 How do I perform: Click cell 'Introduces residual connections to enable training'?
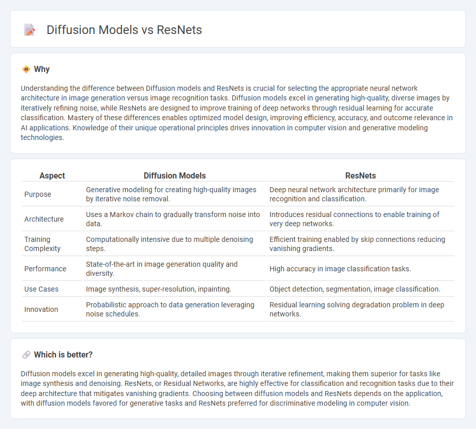361,219
